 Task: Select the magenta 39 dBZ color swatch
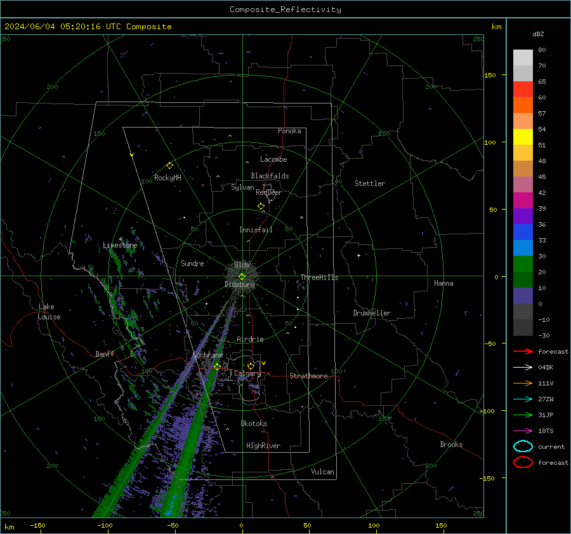click(x=523, y=200)
